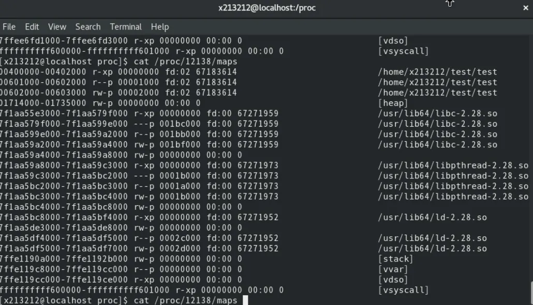Open the Edit menu
533x305 pixels.
pos(32,27)
